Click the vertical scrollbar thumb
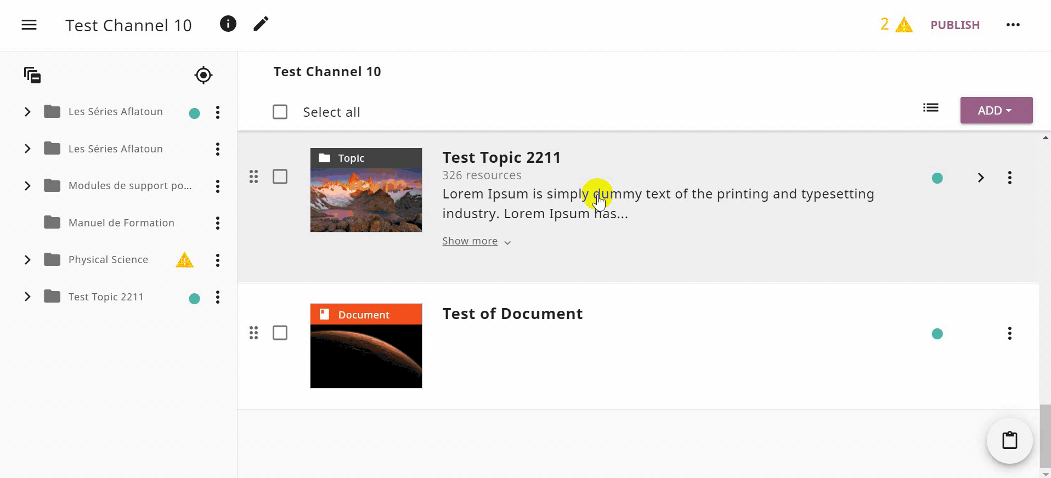1051x478 pixels. [1046, 436]
